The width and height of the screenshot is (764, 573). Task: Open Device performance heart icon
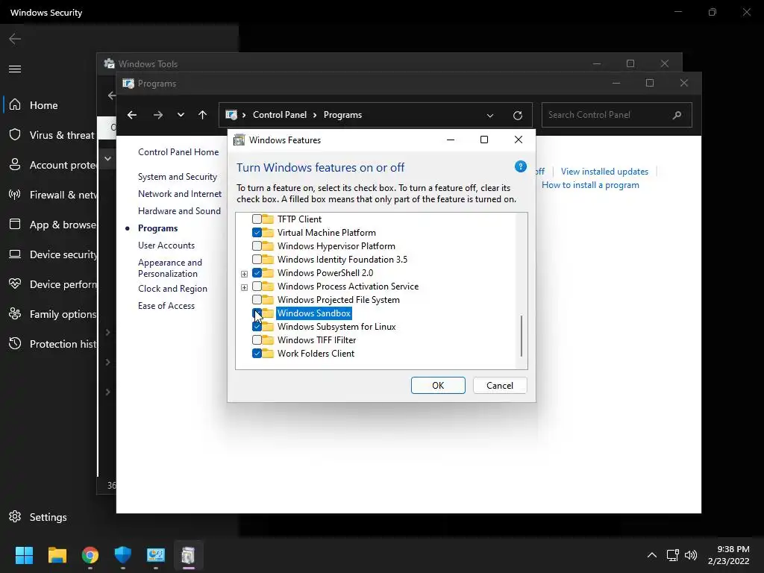[x=15, y=284]
